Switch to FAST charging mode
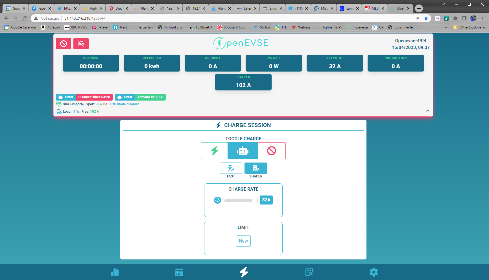The image size is (489, 280). coord(231,168)
